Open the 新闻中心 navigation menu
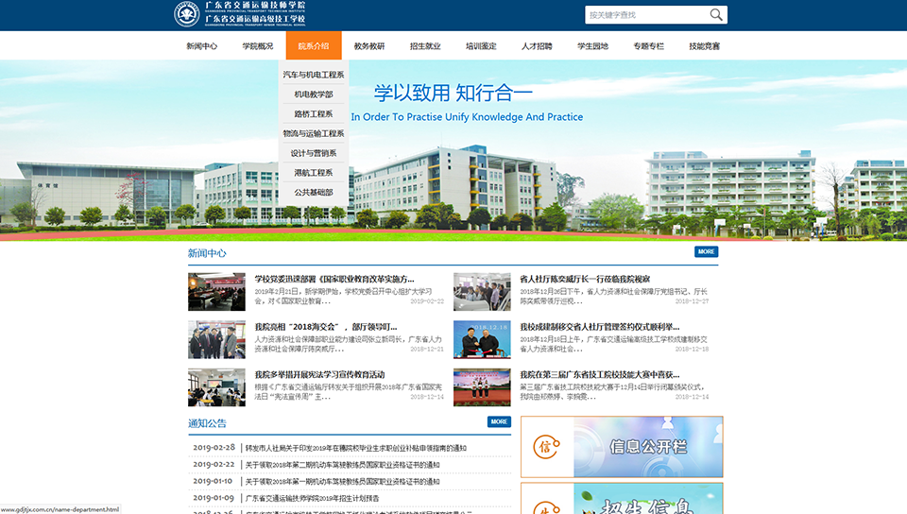This screenshot has height=514, width=907. click(202, 46)
